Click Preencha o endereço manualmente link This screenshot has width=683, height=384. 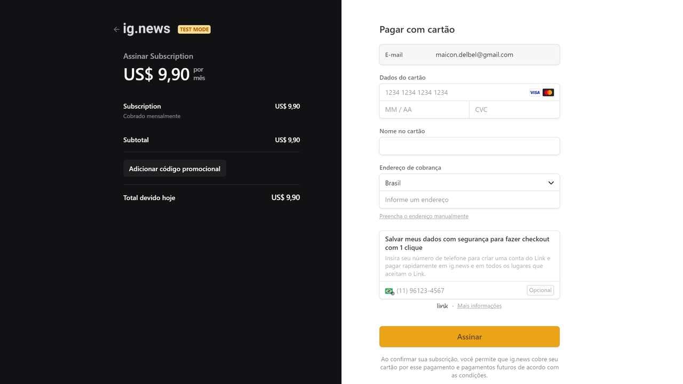pyautogui.click(x=424, y=216)
